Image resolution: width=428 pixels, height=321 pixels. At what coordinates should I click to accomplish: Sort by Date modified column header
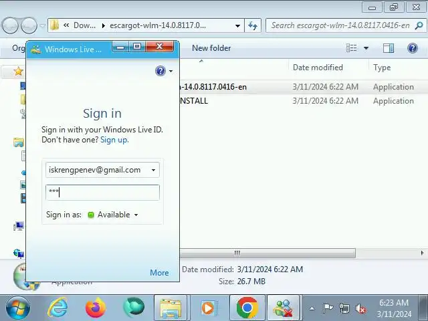[318, 68]
